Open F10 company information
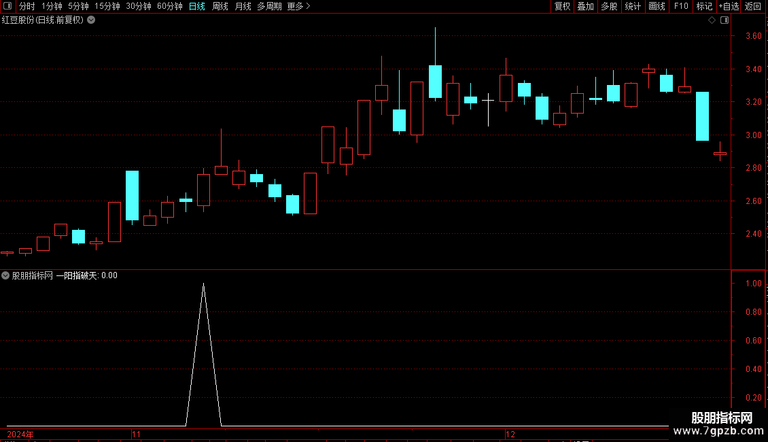 coord(681,6)
